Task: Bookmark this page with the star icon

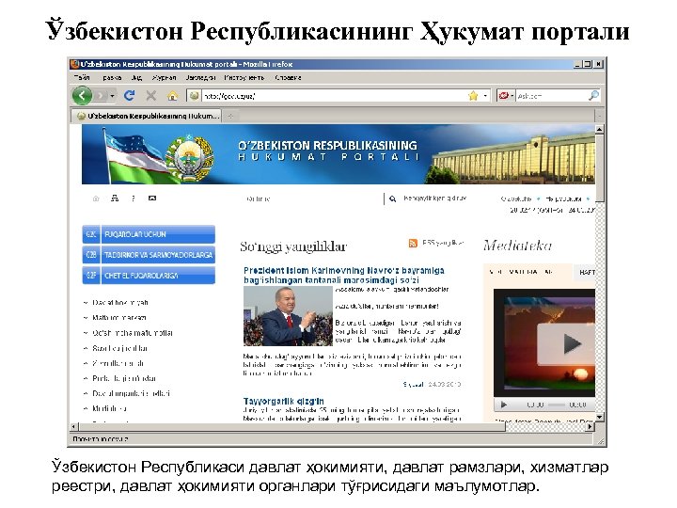Action: coord(473,95)
